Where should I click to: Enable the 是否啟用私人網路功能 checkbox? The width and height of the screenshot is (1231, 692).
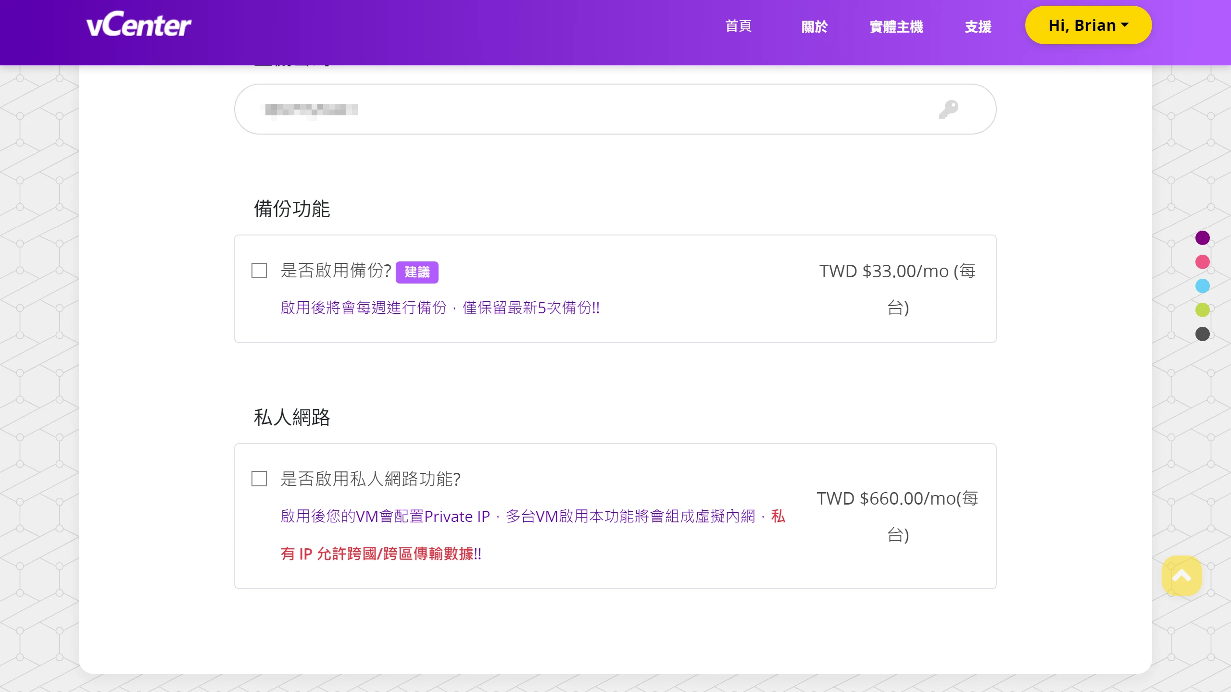point(259,479)
